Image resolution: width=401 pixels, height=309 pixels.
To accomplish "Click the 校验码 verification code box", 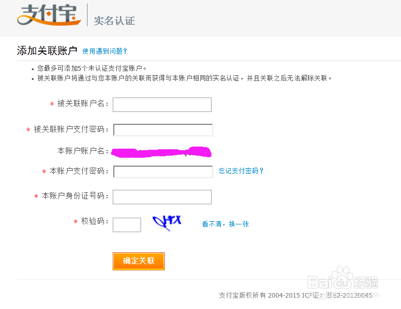I will pyautogui.click(x=127, y=224).
